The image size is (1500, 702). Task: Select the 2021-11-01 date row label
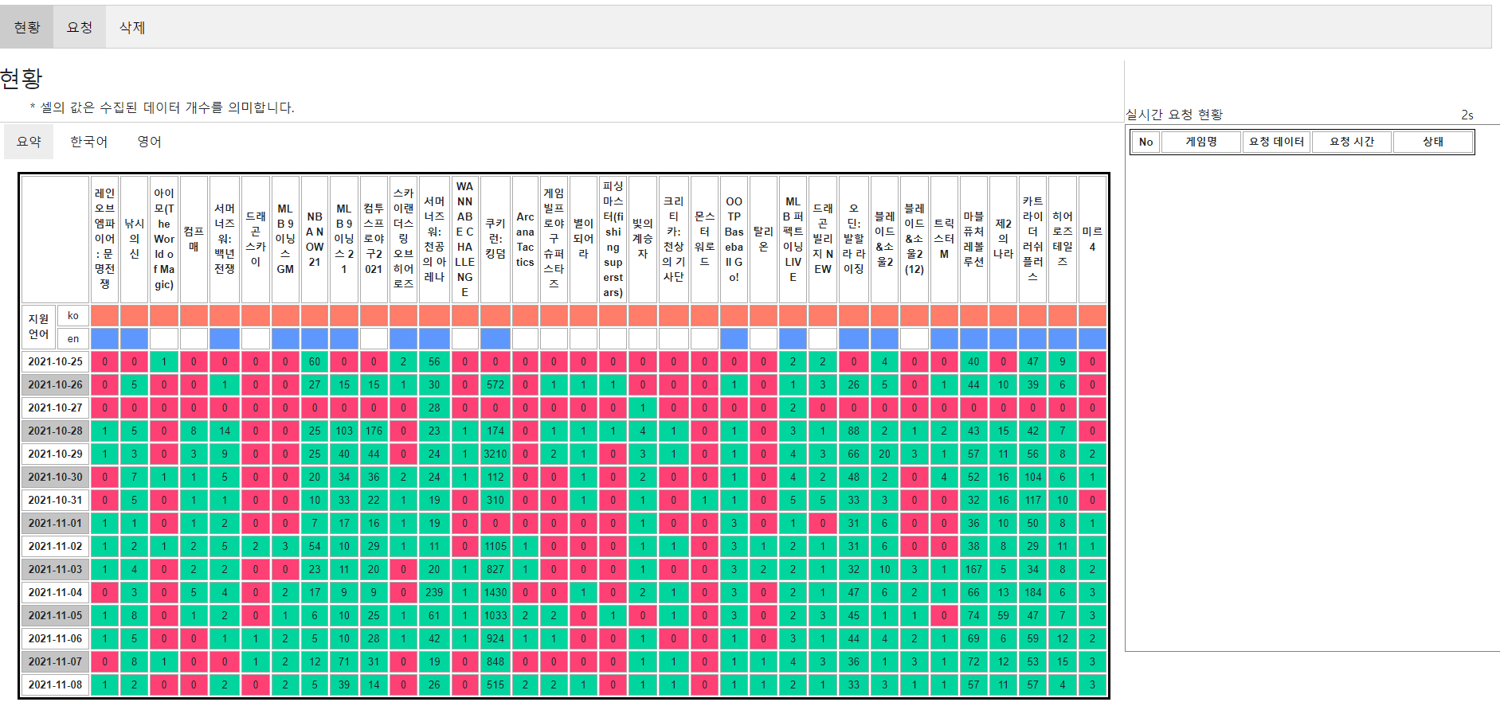tap(55, 523)
